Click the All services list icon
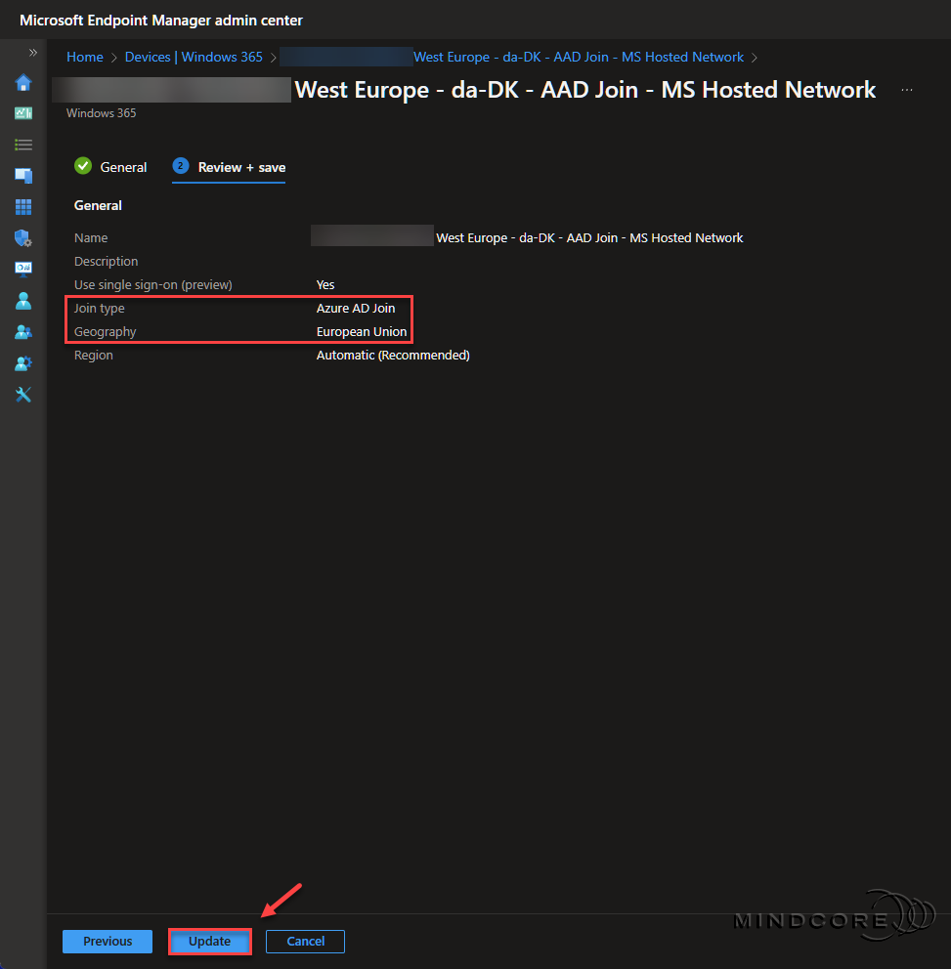 coord(23,145)
